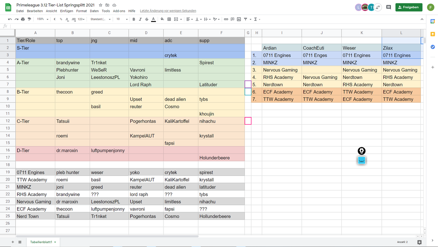Select the Paint format roller tool
438x247 pixels.
29,19
